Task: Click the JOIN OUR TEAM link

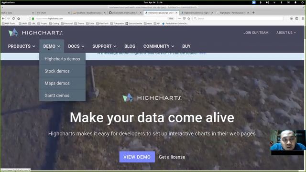Action: 256,32
